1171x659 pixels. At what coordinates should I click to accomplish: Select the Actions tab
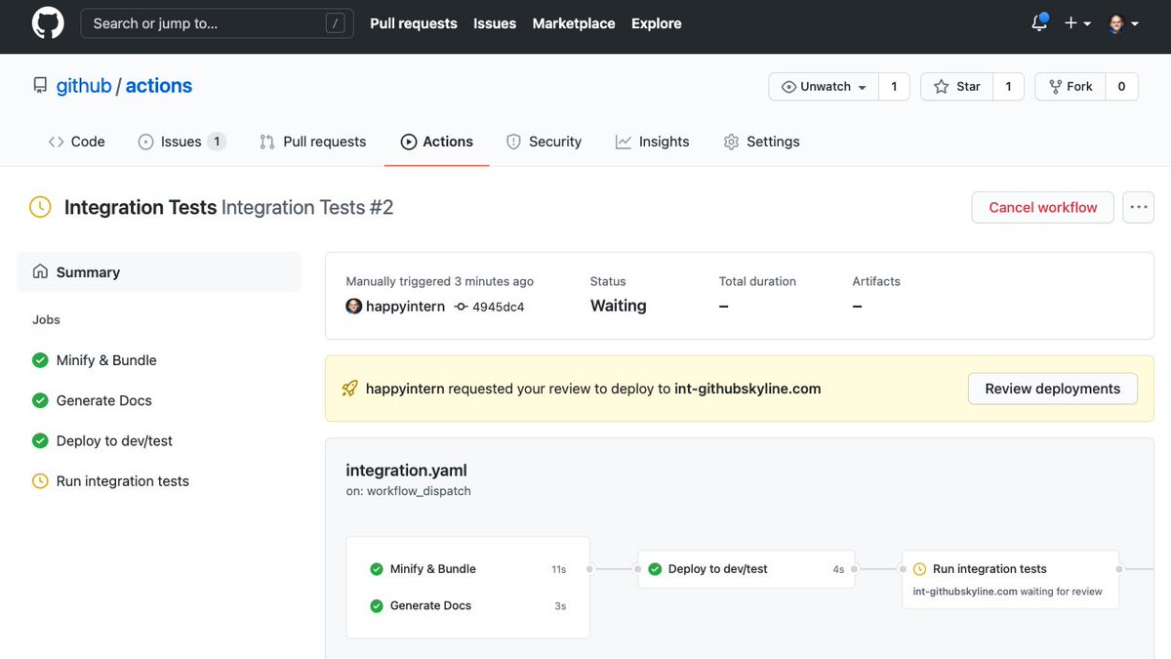point(436,142)
